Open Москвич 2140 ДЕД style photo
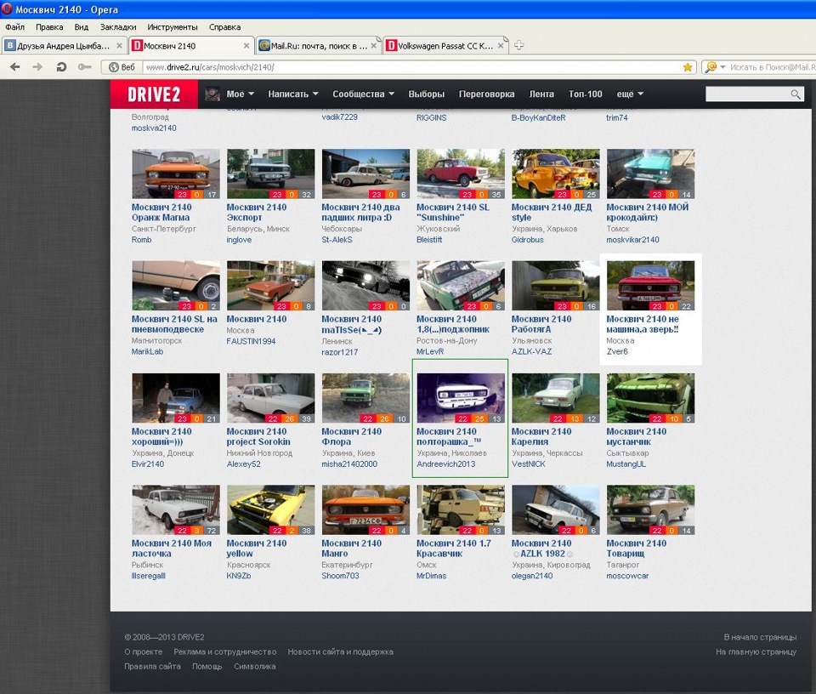 (x=556, y=173)
